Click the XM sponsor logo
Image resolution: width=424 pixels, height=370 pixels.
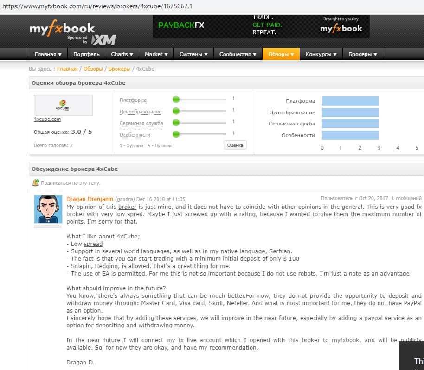[x=103, y=40]
